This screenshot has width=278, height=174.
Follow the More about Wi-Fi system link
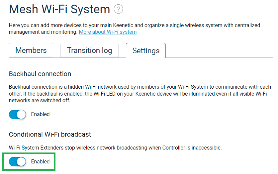pyautogui.click(x=108, y=32)
